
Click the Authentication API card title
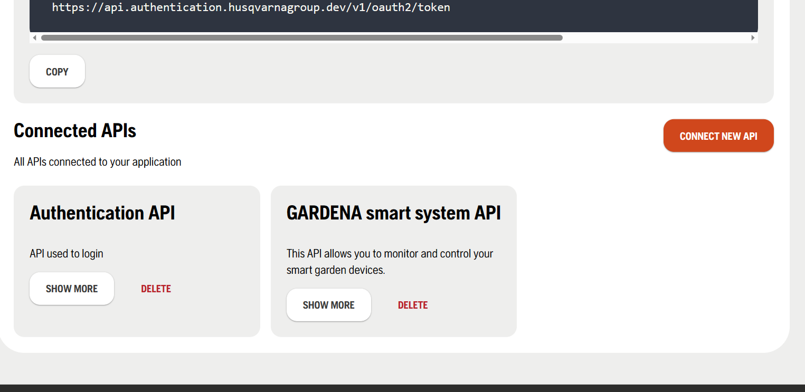[x=102, y=213]
